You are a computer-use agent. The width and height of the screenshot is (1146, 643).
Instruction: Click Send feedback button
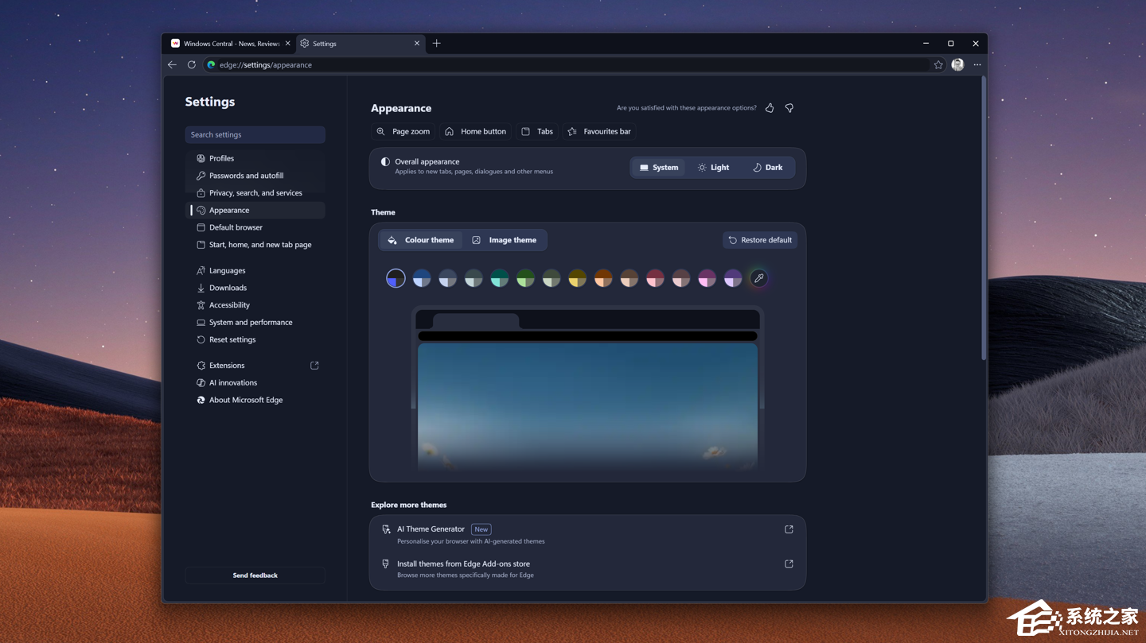pyautogui.click(x=255, y=575)
